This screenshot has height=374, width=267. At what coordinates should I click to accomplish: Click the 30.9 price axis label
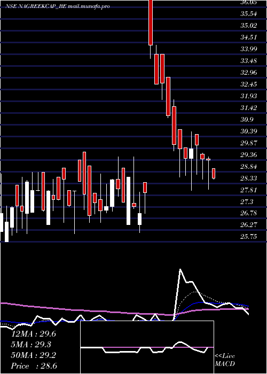pyautogui.click(x=247, y=120)
